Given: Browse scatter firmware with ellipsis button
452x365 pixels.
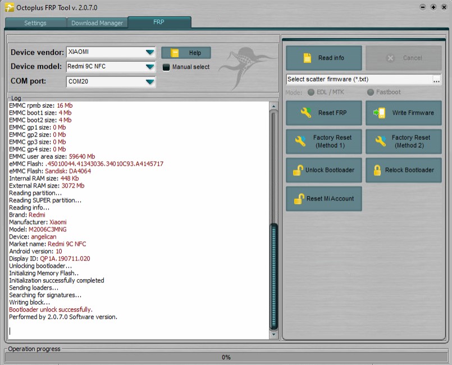Looking at the screenshot, I should (x=436, y=80).
